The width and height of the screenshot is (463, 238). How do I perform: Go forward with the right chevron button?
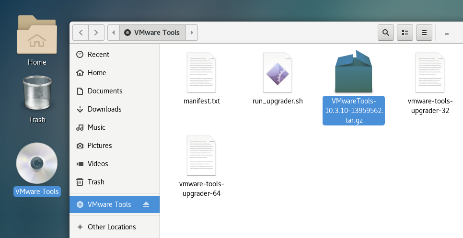pyautogui.click(x=96, y=33)
